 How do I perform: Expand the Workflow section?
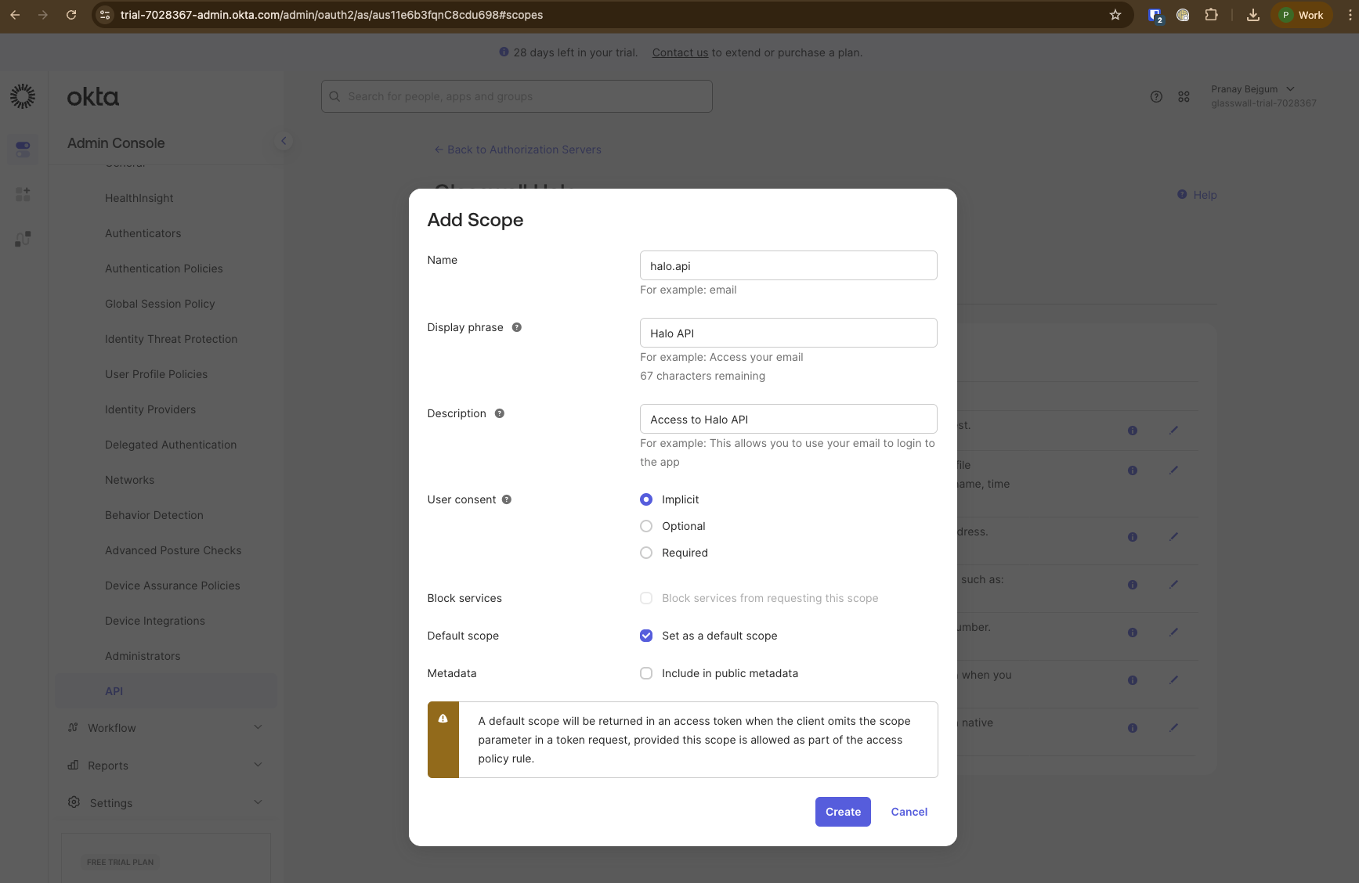(112, 727)
